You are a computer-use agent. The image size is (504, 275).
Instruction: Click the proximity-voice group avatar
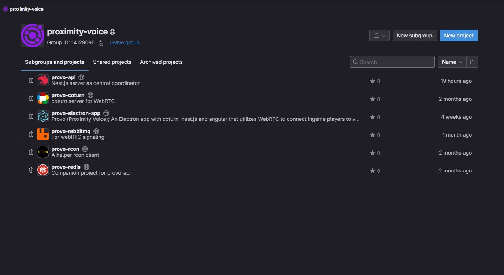(x=33, y=36)
